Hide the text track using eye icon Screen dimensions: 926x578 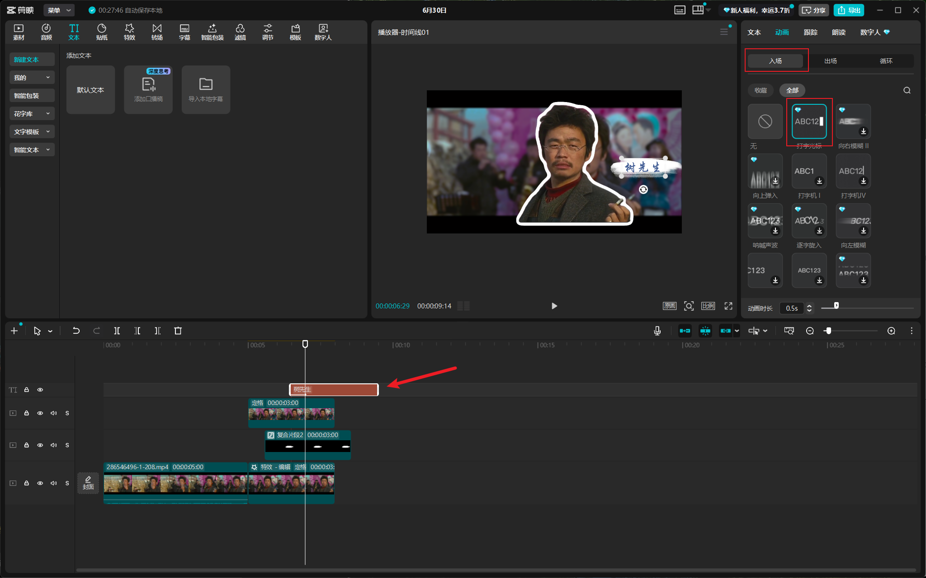40,390
